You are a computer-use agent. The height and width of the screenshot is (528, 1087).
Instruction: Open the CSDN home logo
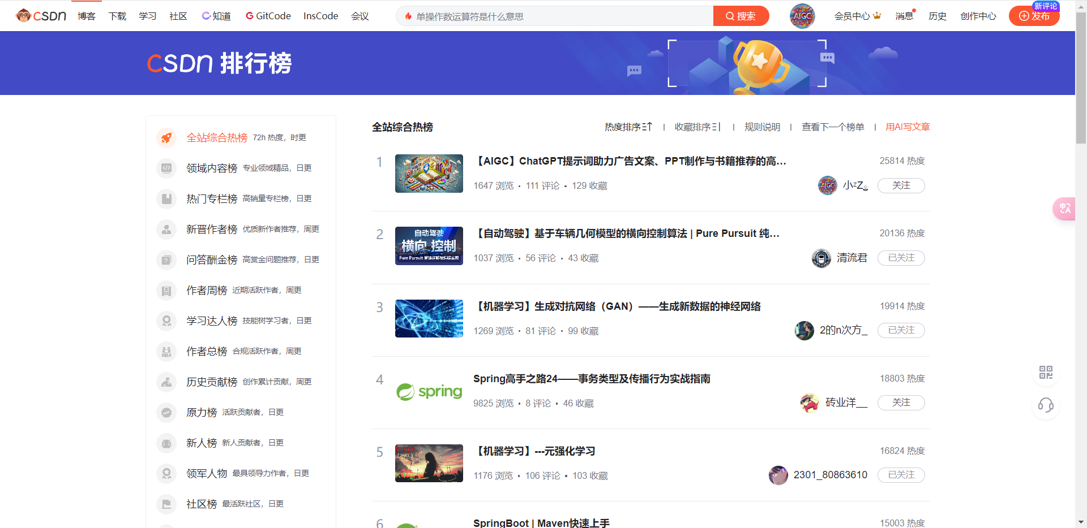[41, 16]
